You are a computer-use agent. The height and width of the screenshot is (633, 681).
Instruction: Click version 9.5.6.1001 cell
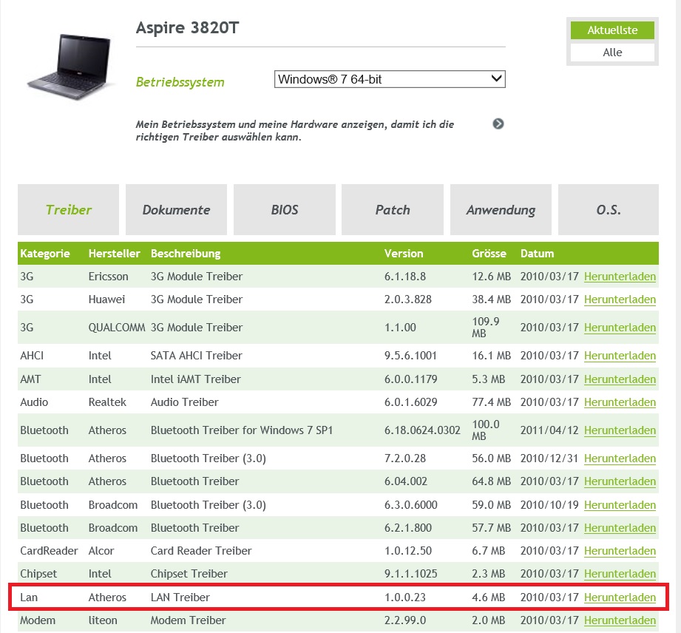pyautogui.click(x=410, y=356)
